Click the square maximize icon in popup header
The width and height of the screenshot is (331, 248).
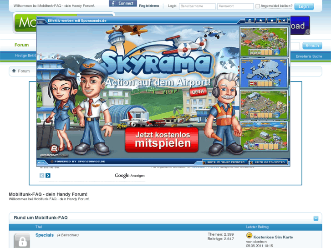pyautogui.click(x=272, y=20)
